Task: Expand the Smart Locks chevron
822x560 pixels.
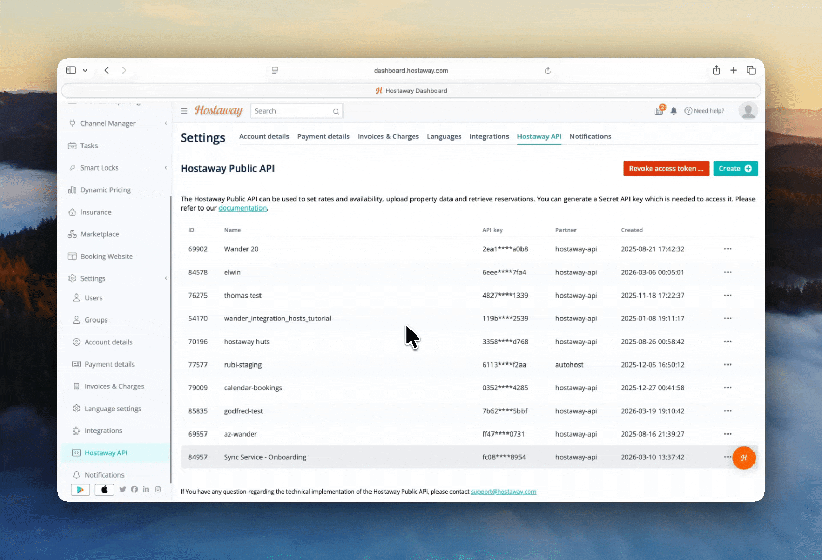Action: (x=166, y=168)
